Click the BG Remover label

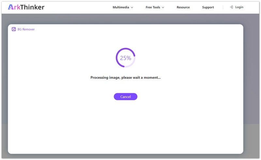(x=26, y=29)
